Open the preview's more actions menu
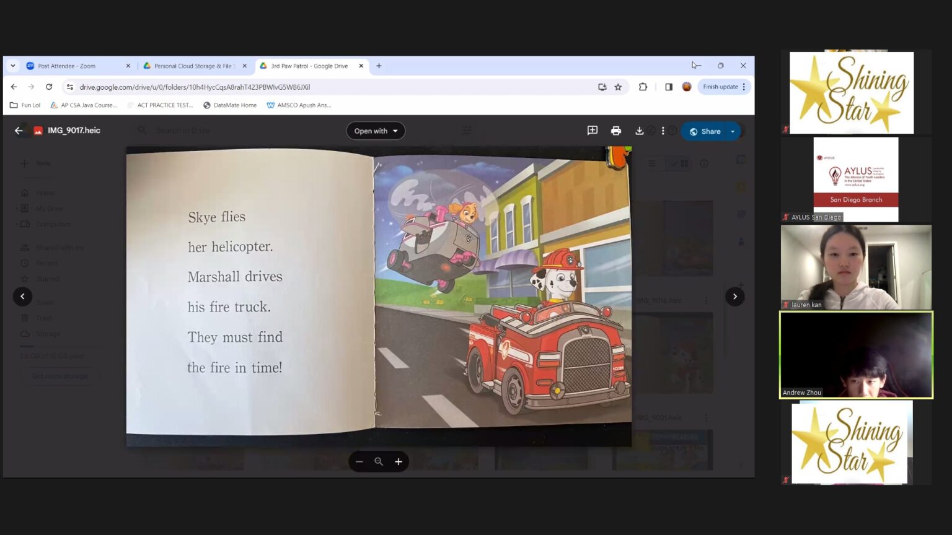 [663, 131]
